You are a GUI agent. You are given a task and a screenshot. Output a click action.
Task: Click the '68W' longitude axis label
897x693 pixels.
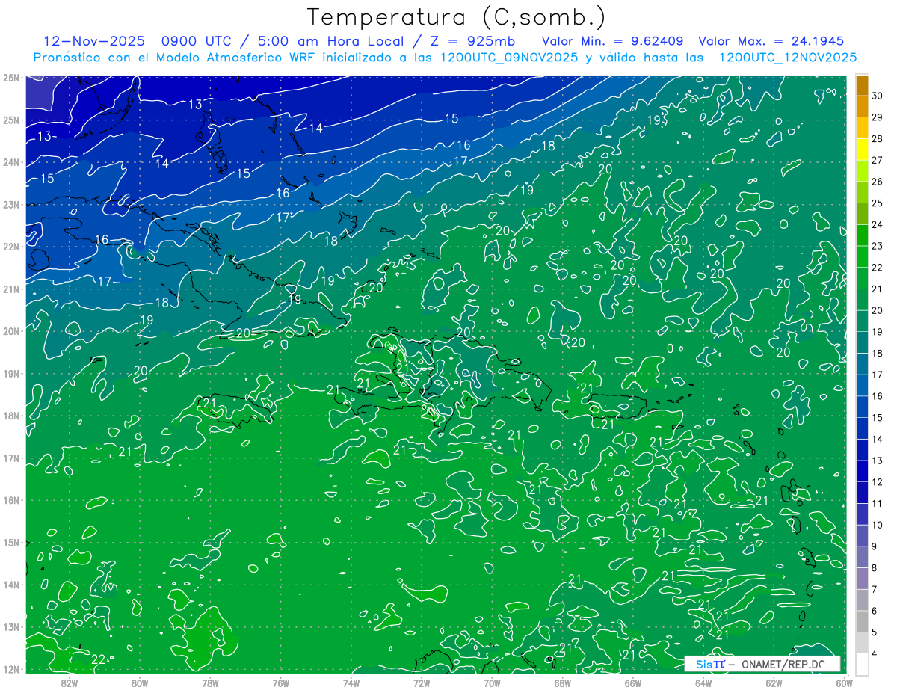(x=562, y=682)
